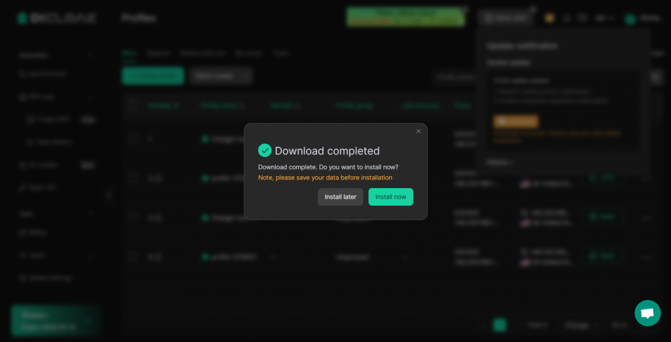Open the notification bell icon in header
The width and height of the screenshot is (671, 342).
click(567, 18)
